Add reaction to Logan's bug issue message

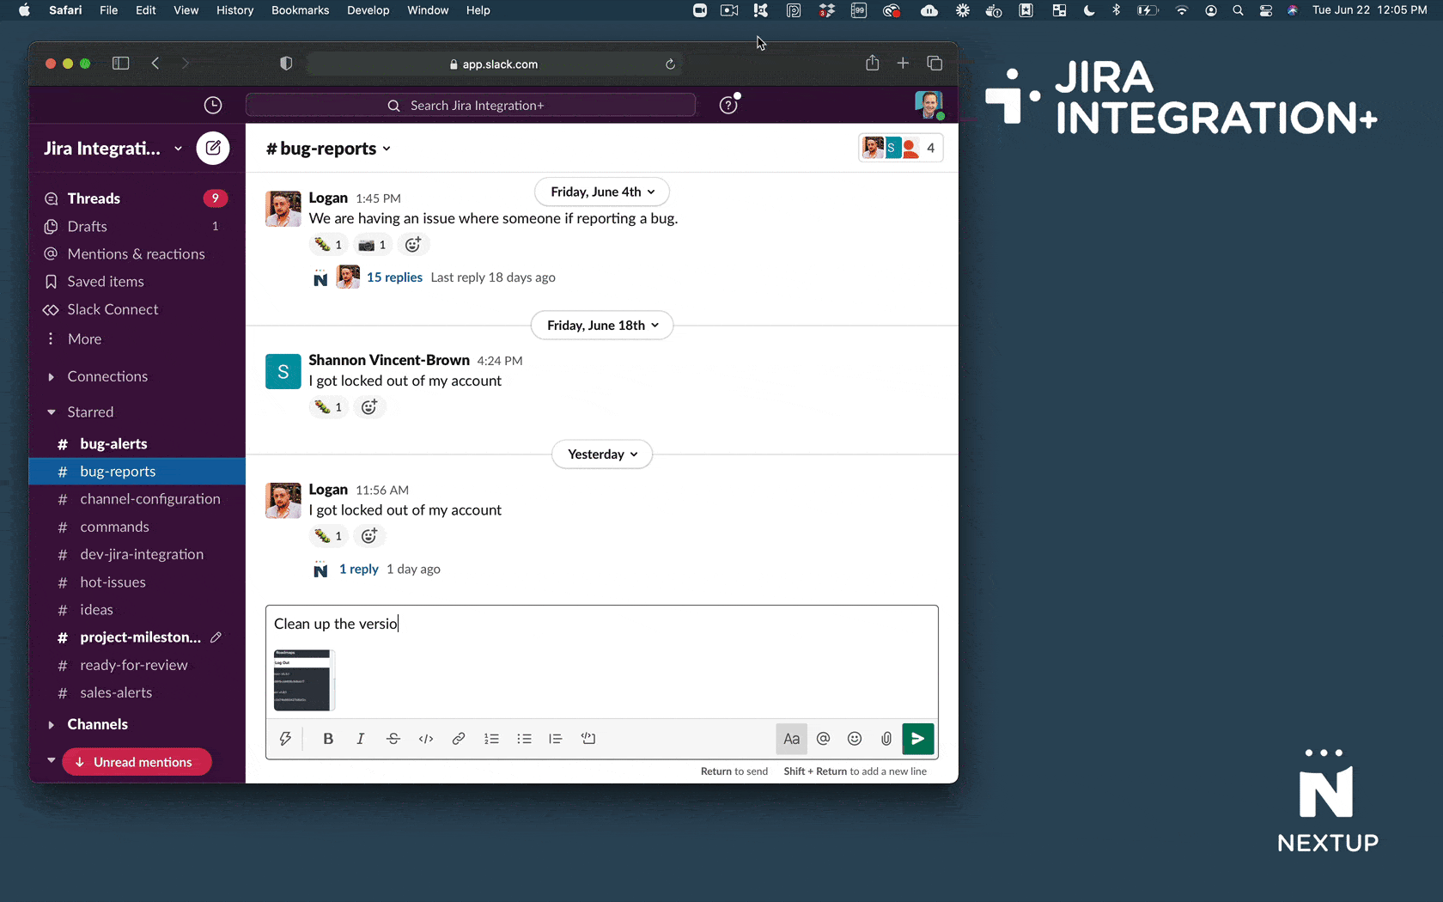coord(413,245)
